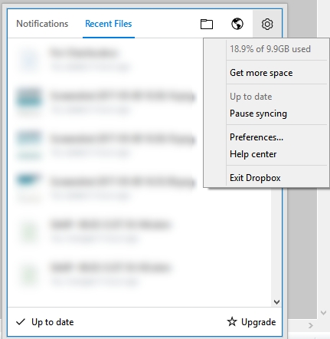
Task: Choose Exit Dropbox menu item
Action: pyautogui.click(x=255, y=178)
